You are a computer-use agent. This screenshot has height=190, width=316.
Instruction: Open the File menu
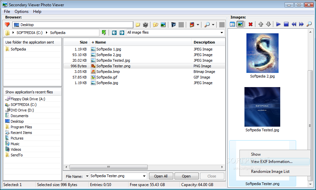(x=7, y=12)
